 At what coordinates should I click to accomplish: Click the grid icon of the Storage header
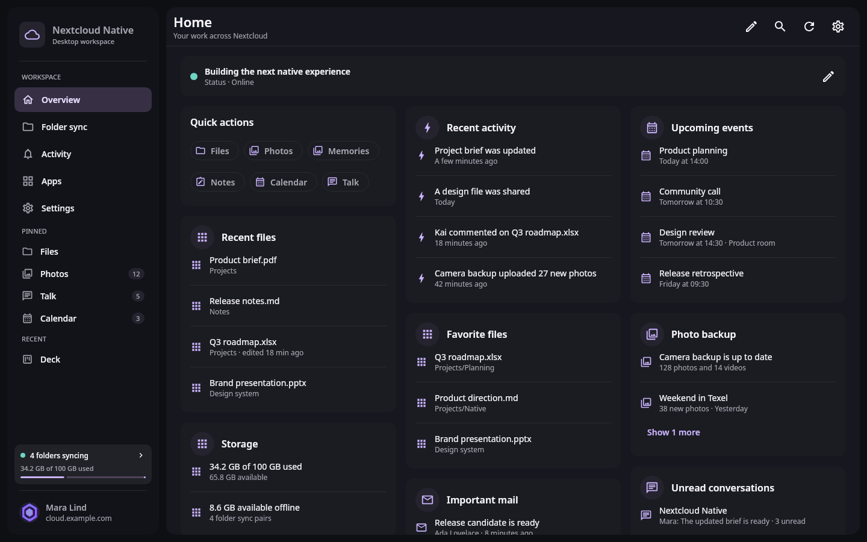point(202,444)
